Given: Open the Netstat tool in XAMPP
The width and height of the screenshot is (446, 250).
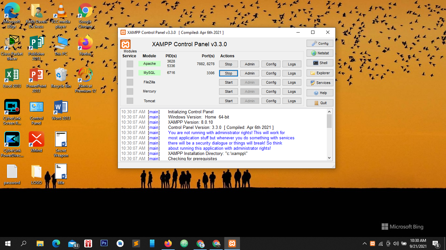Looking at the screenshot, I should [320, 53].
